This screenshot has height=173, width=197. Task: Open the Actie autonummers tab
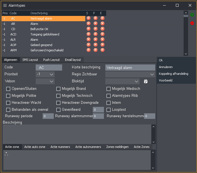pos(88,147)
